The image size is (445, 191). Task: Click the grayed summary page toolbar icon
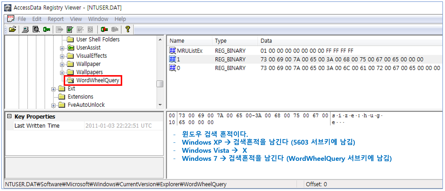point(90,29)
